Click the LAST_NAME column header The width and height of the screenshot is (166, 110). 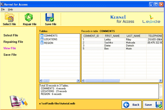(136, 36)
